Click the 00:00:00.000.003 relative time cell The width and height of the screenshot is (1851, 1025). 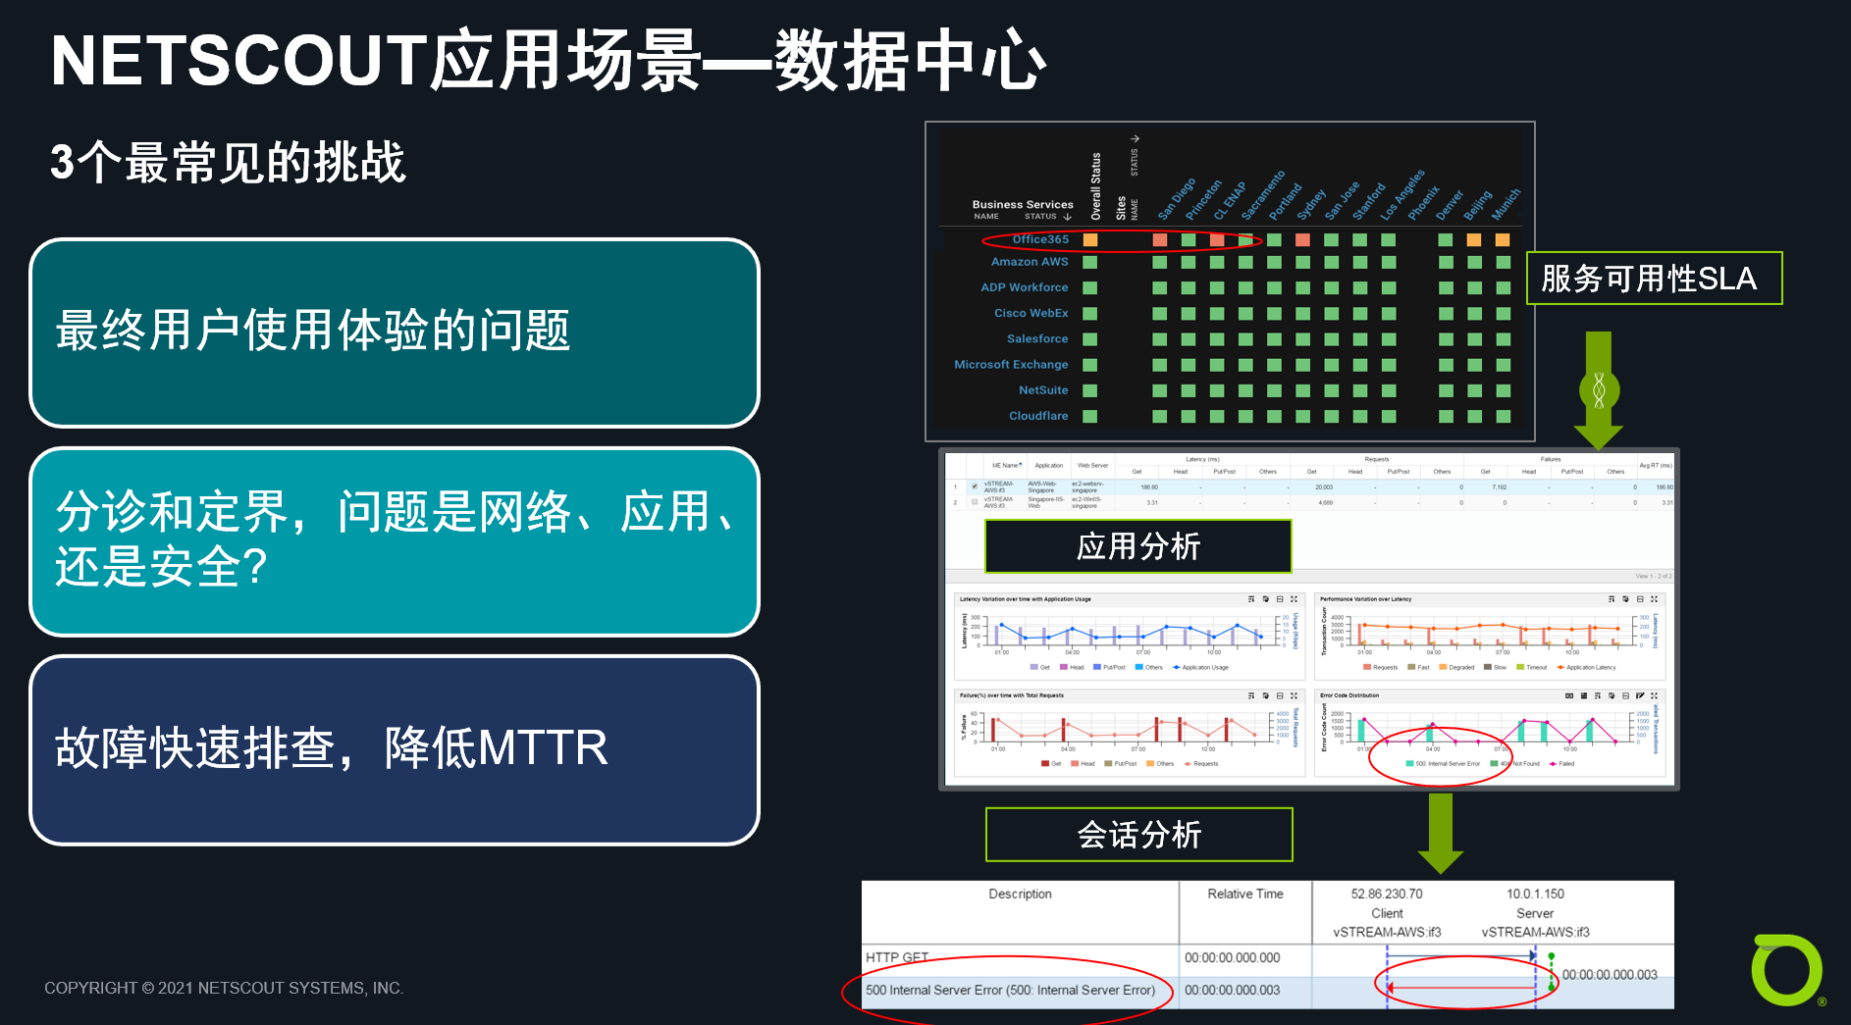coord(1232,991)
